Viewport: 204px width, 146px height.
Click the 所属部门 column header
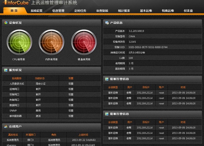coord(31,135)
